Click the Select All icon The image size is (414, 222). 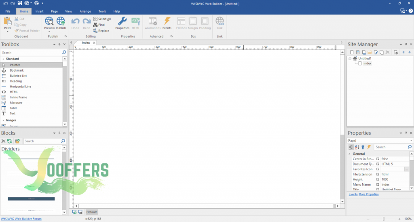(95, 19)
